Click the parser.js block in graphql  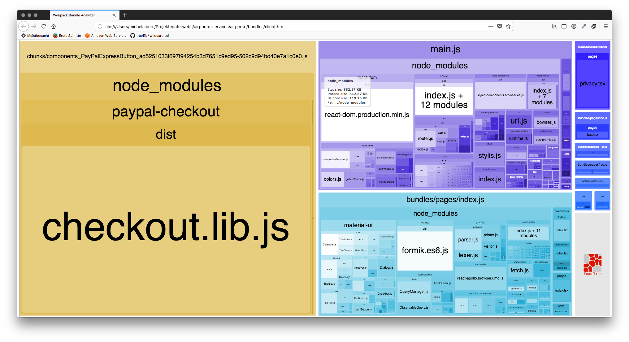[468, 240]
